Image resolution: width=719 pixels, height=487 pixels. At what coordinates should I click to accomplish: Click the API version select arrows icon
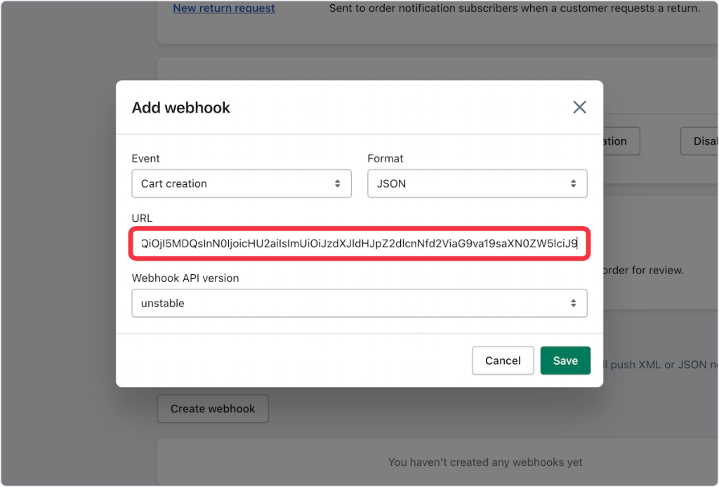click(574, 303)
